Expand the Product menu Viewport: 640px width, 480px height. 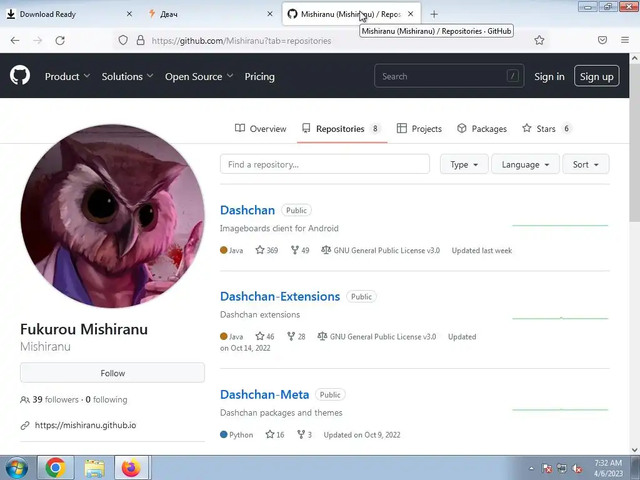pyautogui.click(x=67, y=76)
